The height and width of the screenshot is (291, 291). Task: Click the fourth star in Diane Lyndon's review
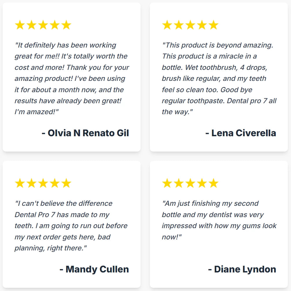pyautogui.click(x=202, y=183)
